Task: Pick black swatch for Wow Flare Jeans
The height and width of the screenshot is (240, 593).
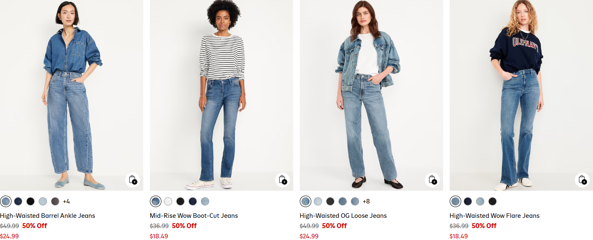Action: [x=493, y=201]
